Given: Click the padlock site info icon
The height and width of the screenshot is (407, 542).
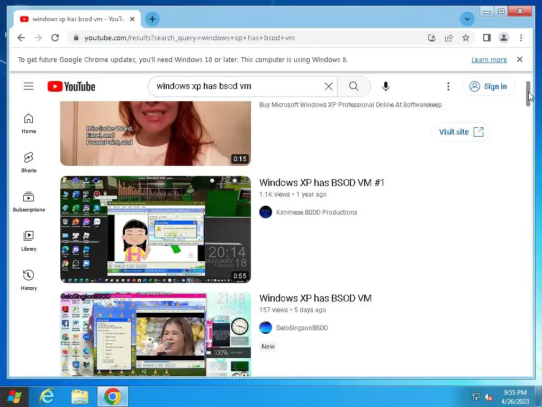Looking at the screenshot, I should coord(76,38).
